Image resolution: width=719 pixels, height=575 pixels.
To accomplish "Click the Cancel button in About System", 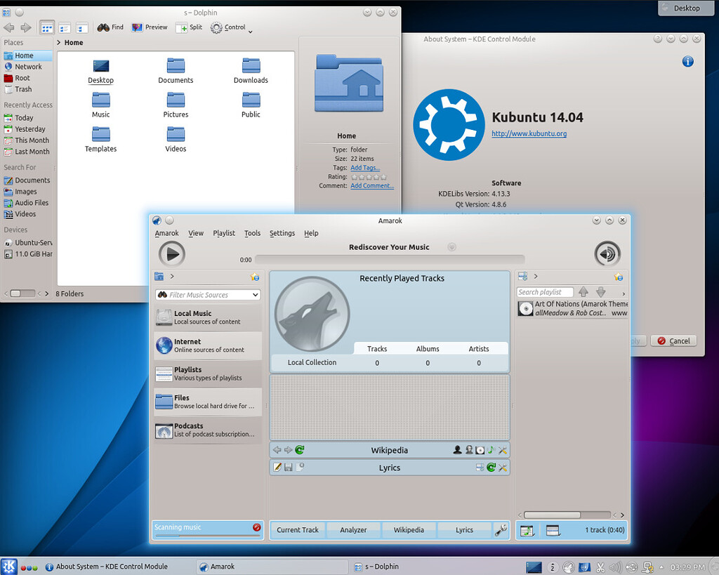I will (x=673, y=341).
